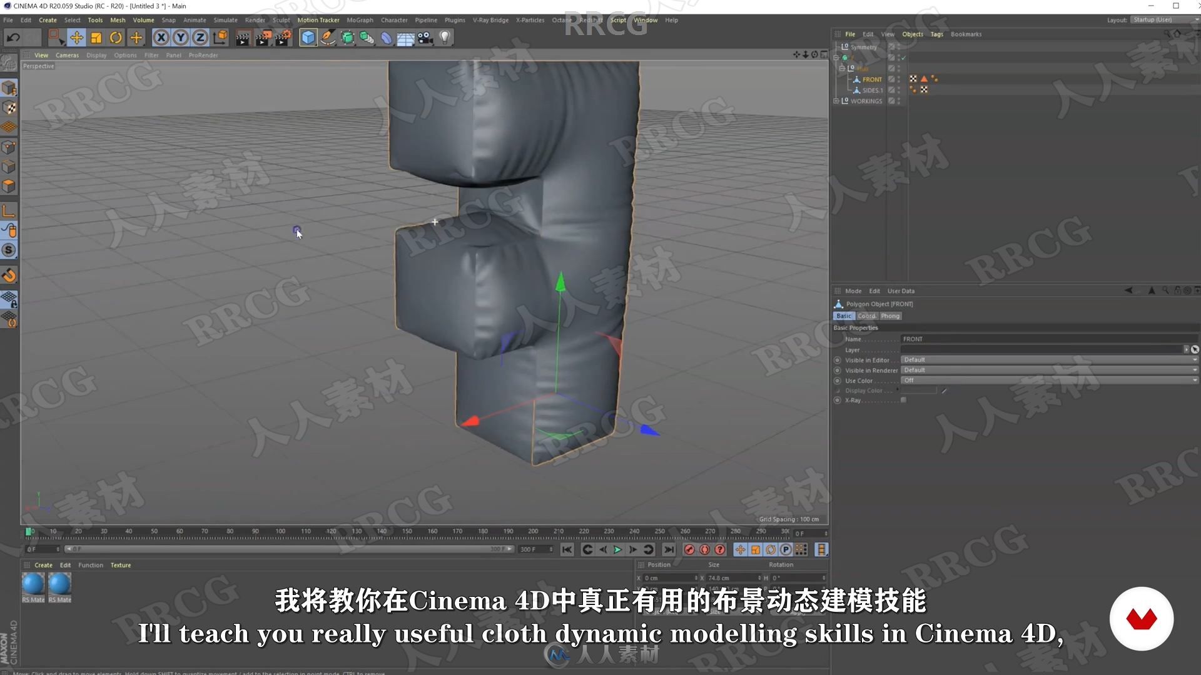The width and height of the screenshot is (1201, 675).
Task: Open the Layout Startup dropdown
Action: click(1163, 20)
